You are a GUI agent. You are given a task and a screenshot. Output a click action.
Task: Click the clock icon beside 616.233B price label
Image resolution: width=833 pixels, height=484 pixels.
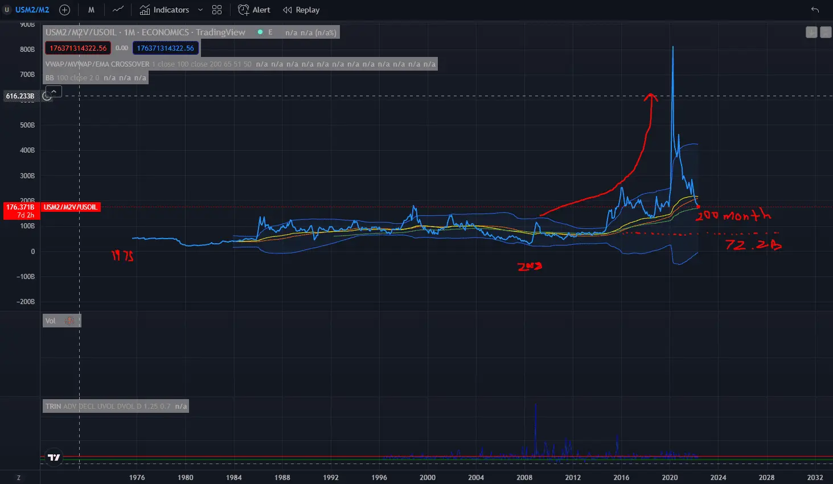pyautogui.click(x=47, y=96)
